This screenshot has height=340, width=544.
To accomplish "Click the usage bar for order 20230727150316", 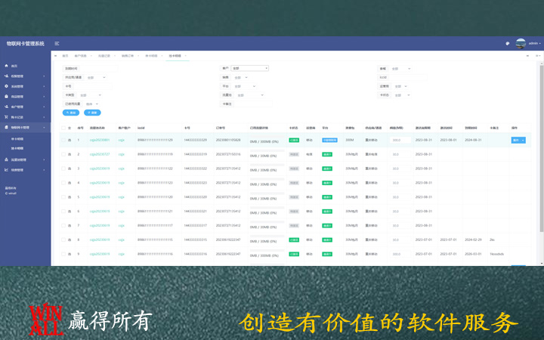I will [267, 151].
